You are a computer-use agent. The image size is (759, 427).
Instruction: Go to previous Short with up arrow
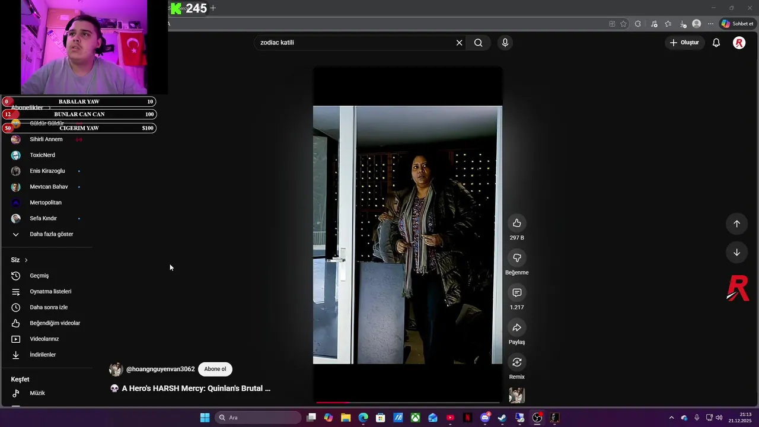pos(736,224)
